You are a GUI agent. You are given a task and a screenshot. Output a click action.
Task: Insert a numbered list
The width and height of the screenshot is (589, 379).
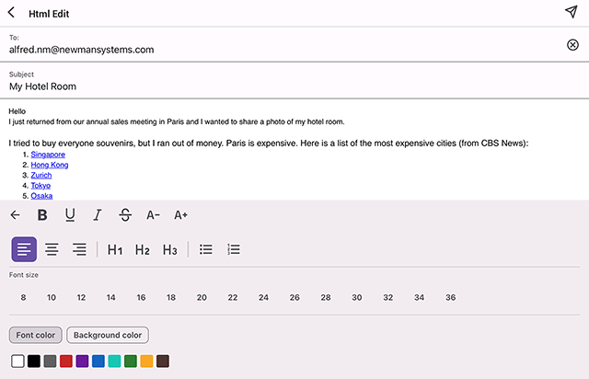[x=234, y=249]
